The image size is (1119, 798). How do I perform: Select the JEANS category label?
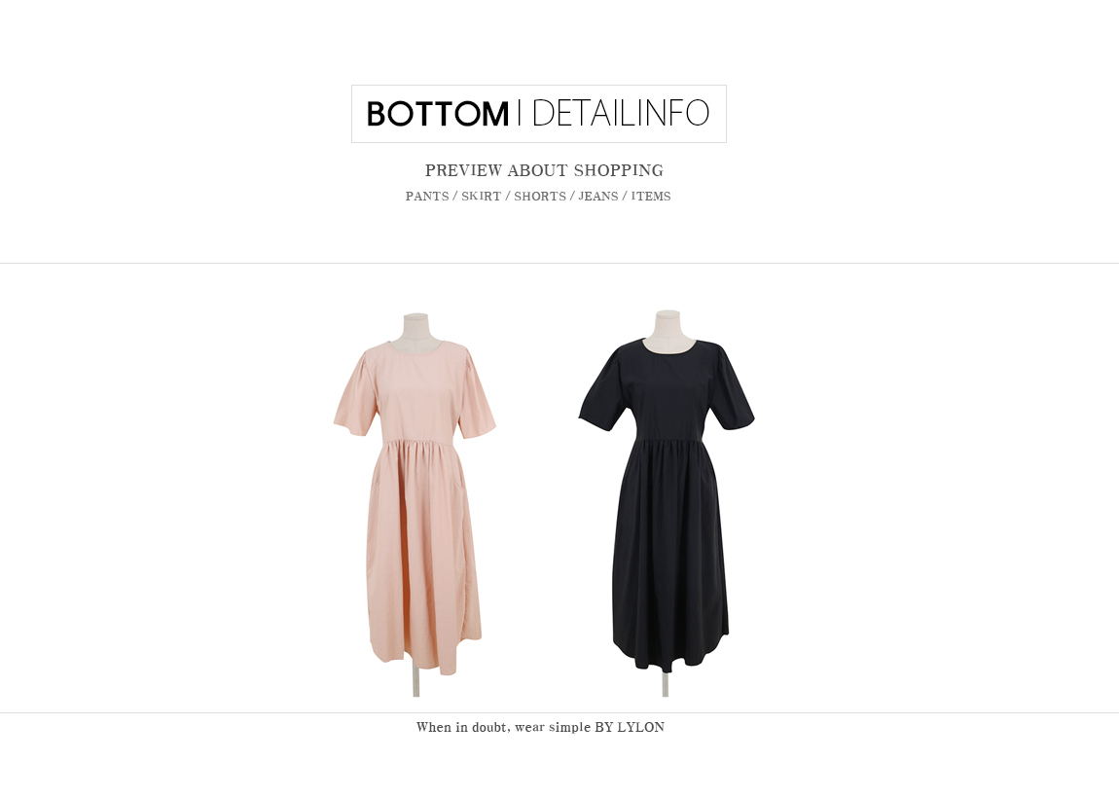pyautogui.click(x=598, y=197)
